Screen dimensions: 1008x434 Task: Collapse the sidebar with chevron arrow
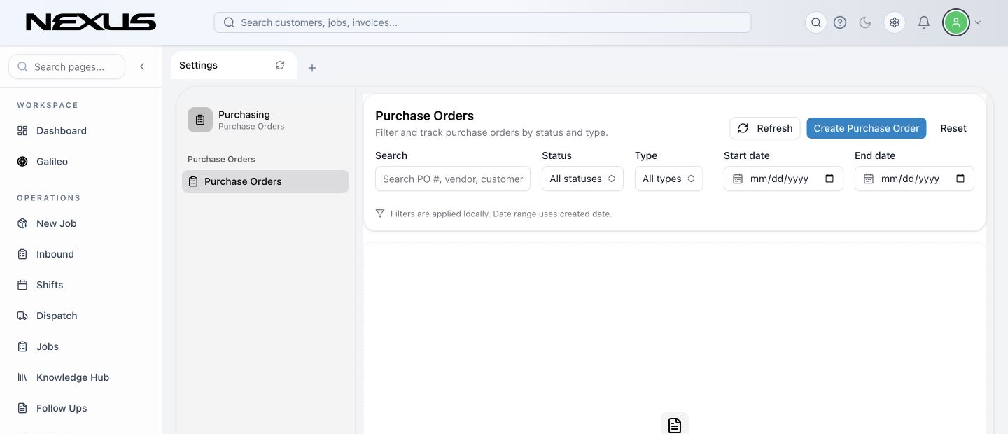point(142,66)
